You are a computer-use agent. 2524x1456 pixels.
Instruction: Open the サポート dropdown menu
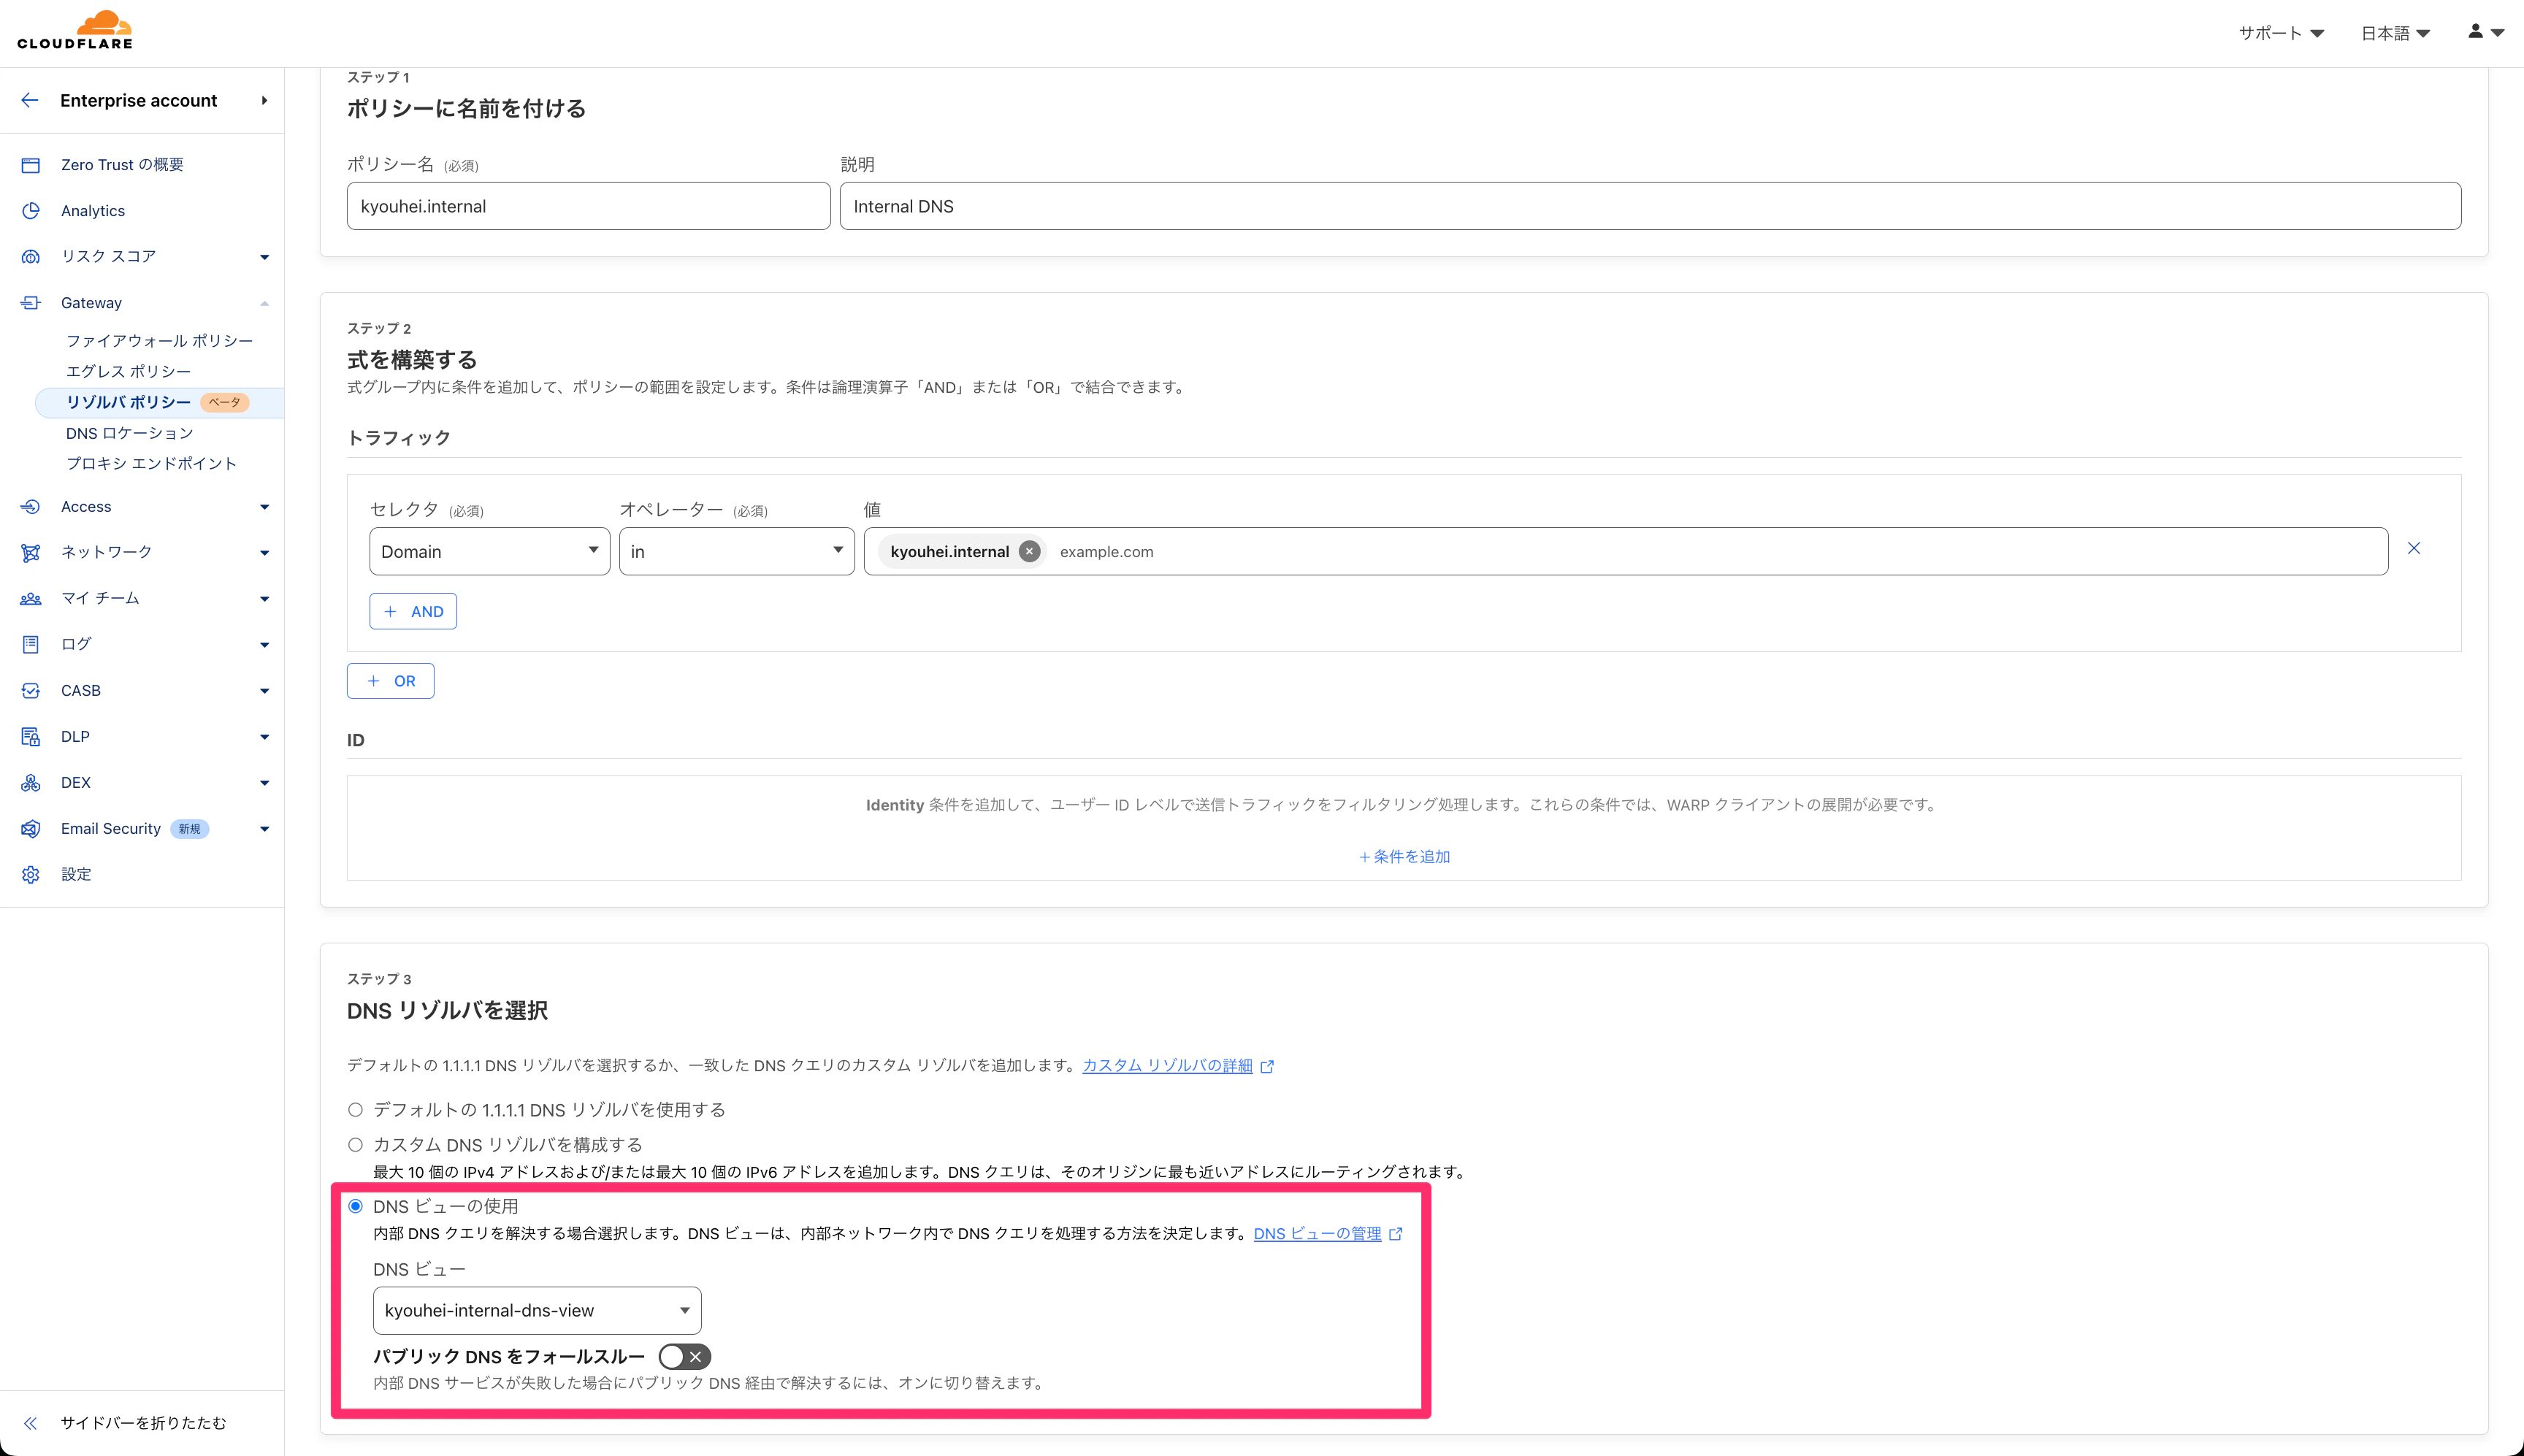pyautogui.click(x=2280, y=33)
